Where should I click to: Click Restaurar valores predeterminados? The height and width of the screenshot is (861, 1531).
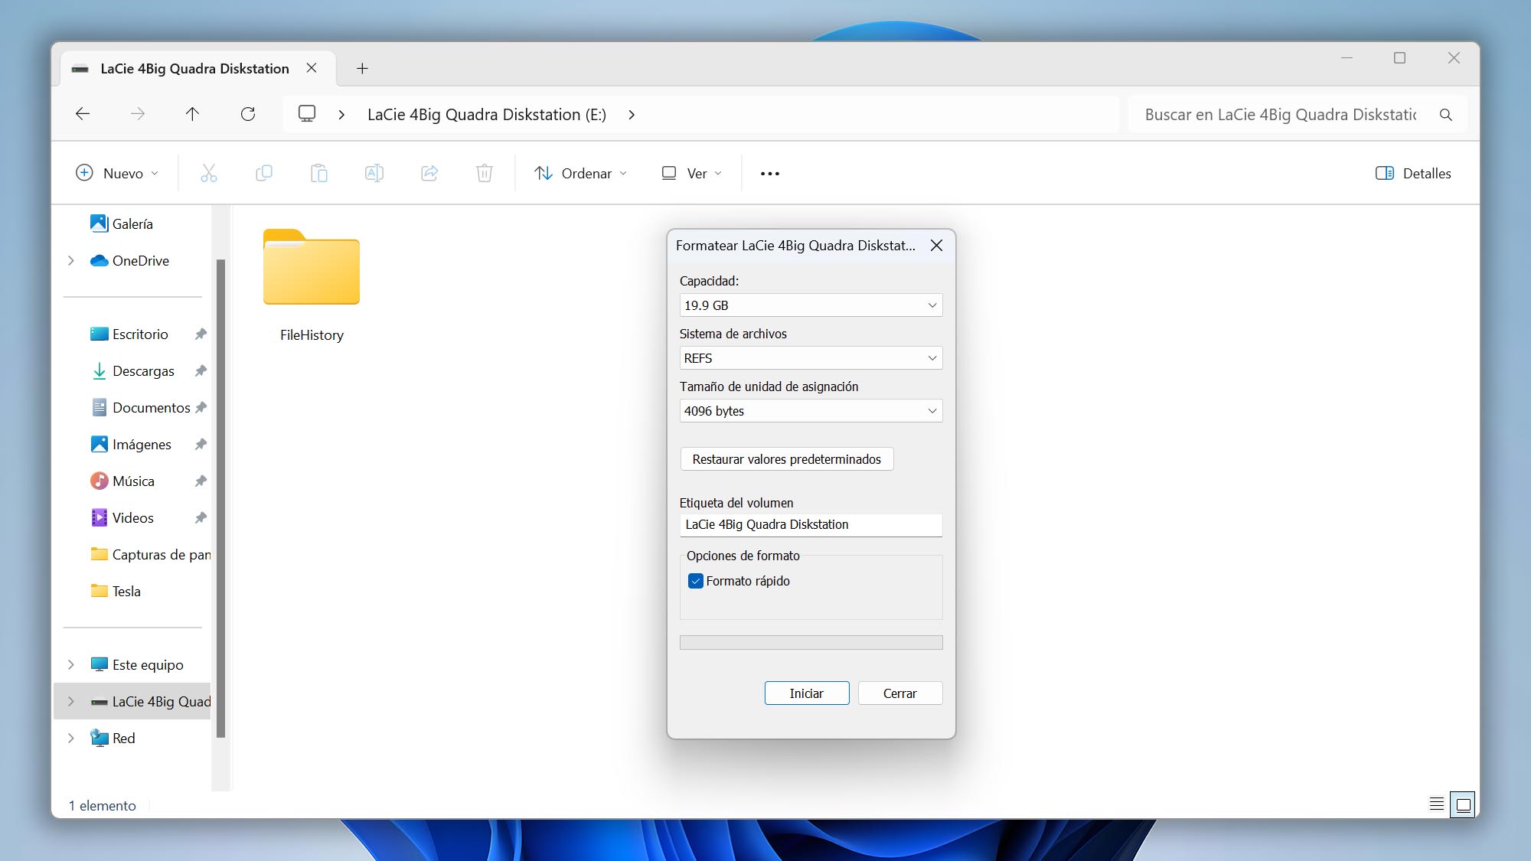click(x=787, y=459)
